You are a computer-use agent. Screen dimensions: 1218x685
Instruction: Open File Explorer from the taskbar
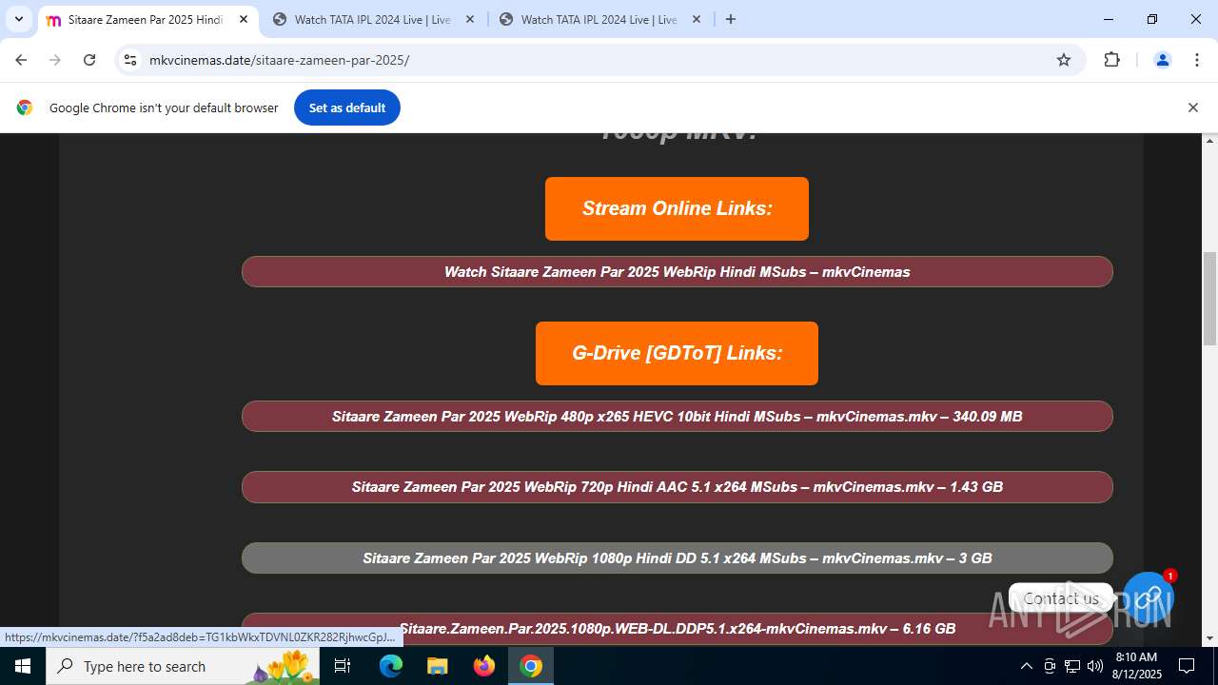pos(437,666)
